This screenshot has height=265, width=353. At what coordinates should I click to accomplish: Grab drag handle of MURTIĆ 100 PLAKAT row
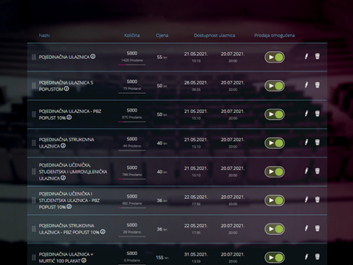[34, 258]
